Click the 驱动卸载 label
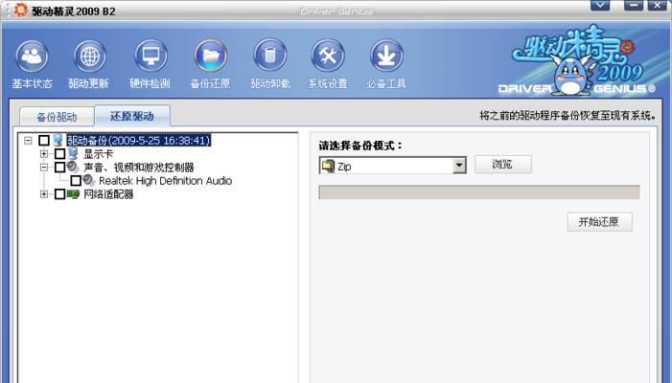Screen dimensions: 672x383 pyautogui.click(x=270, y=83)
